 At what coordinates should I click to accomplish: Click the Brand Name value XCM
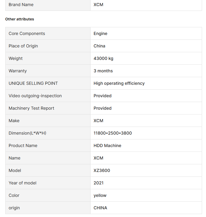click(98, 5)
